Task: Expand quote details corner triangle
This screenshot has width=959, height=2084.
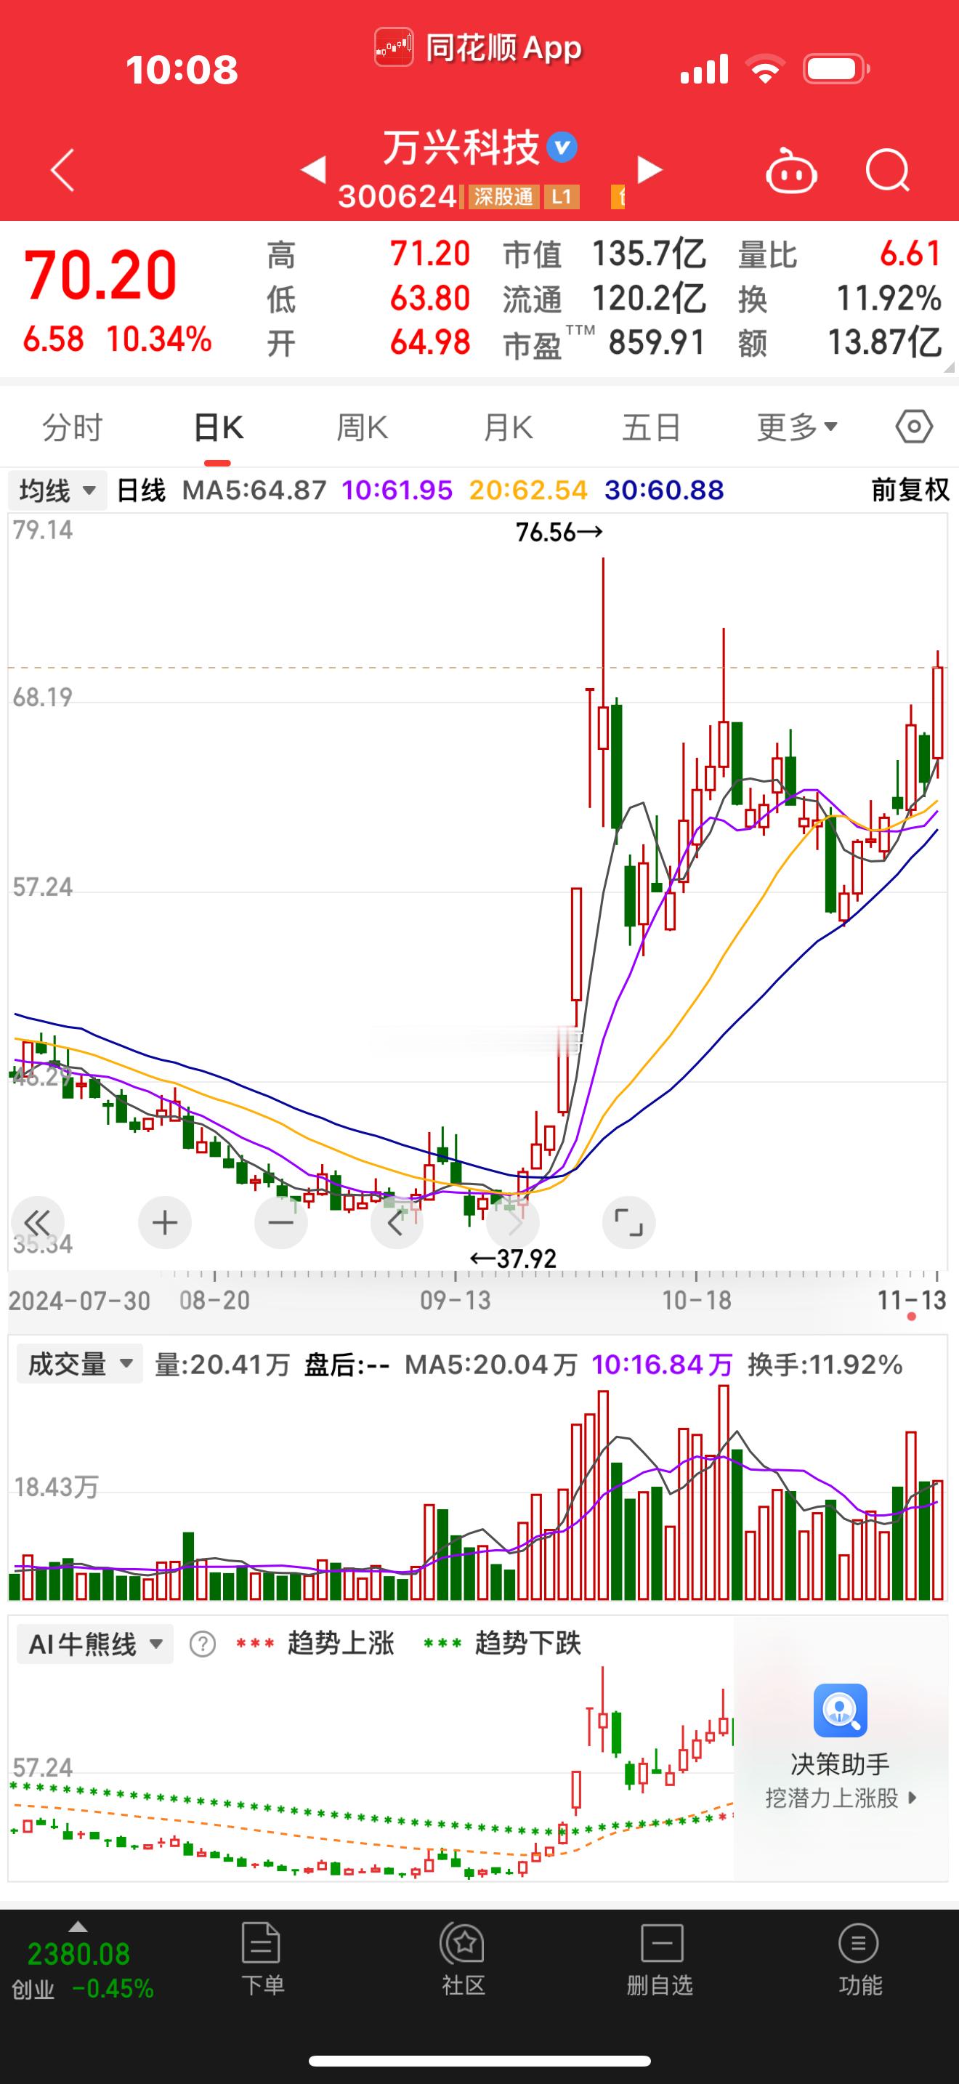Action: (949, 367)
